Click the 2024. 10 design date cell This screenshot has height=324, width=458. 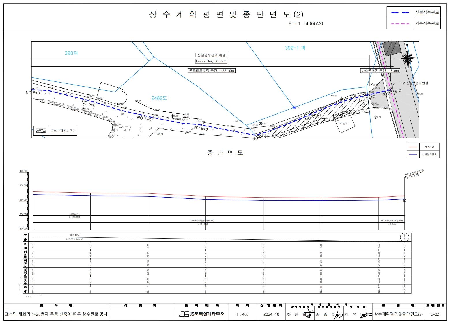(271, 314)
